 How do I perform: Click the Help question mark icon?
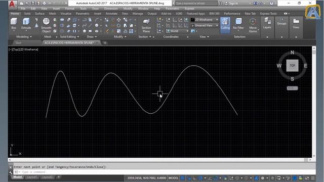tap(271, 4)
